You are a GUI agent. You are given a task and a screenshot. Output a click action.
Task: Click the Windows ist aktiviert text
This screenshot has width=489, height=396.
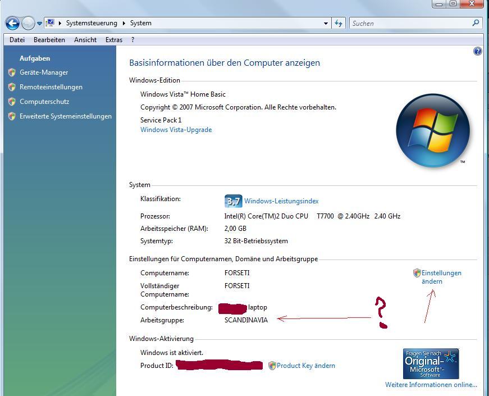pos(172,353)
